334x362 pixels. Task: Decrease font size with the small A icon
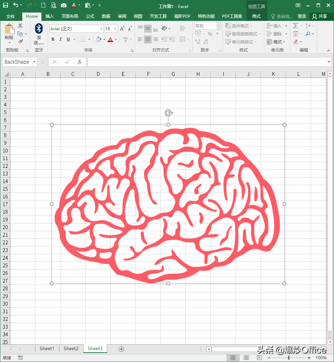click(x=130, y=29)
